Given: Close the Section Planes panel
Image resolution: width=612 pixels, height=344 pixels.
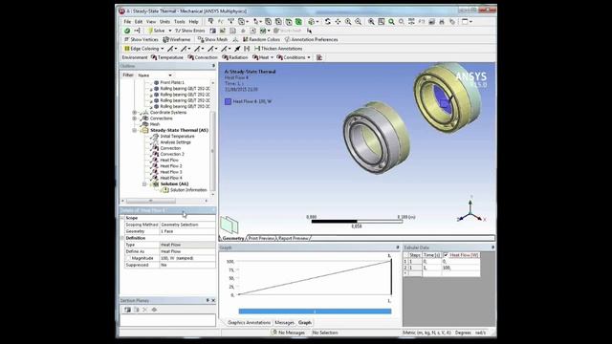Looking at the screenshot, I should tap(213, 300).
